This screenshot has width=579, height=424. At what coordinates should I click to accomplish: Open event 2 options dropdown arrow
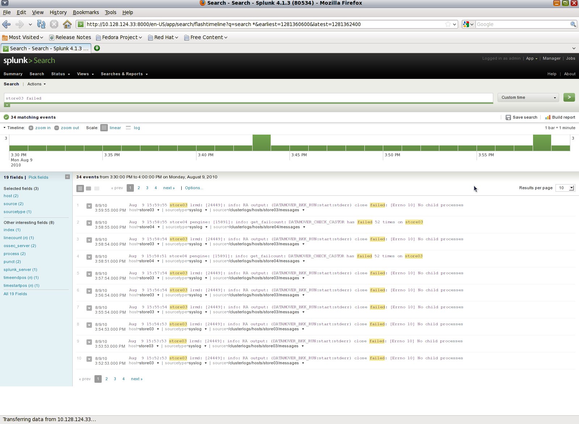(x=89, y=223)
